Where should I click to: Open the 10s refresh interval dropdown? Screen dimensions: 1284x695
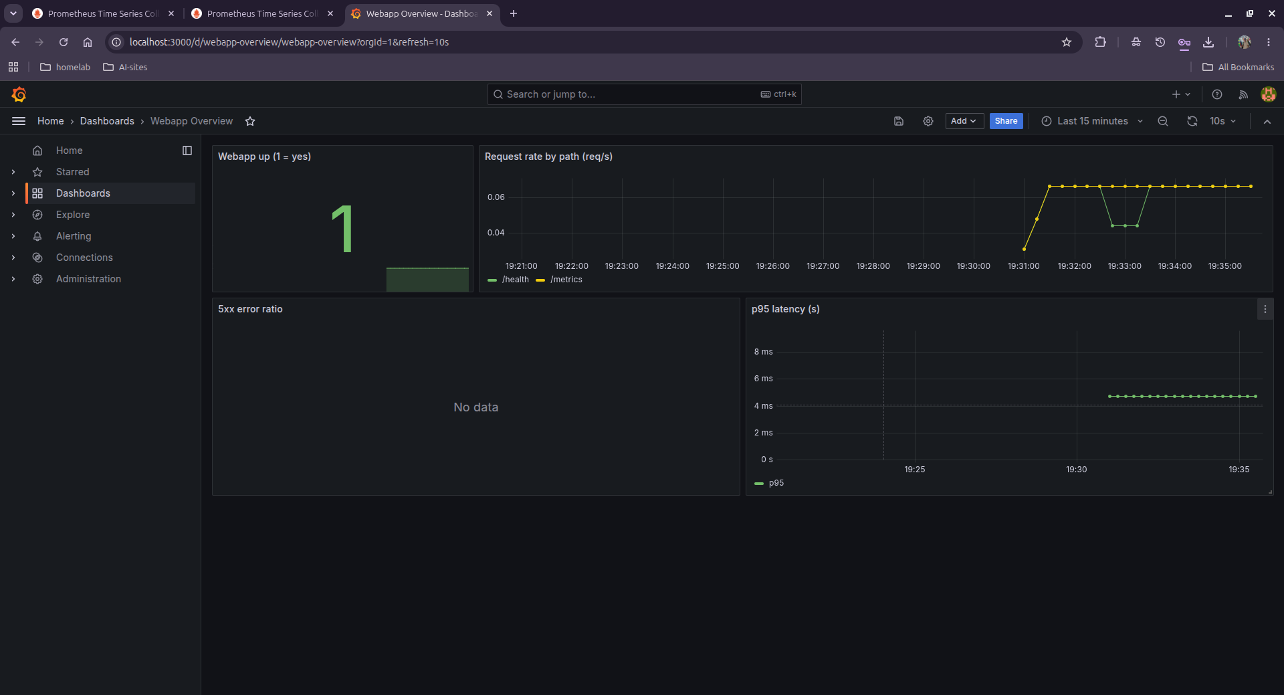click(x=1222, y=121)
